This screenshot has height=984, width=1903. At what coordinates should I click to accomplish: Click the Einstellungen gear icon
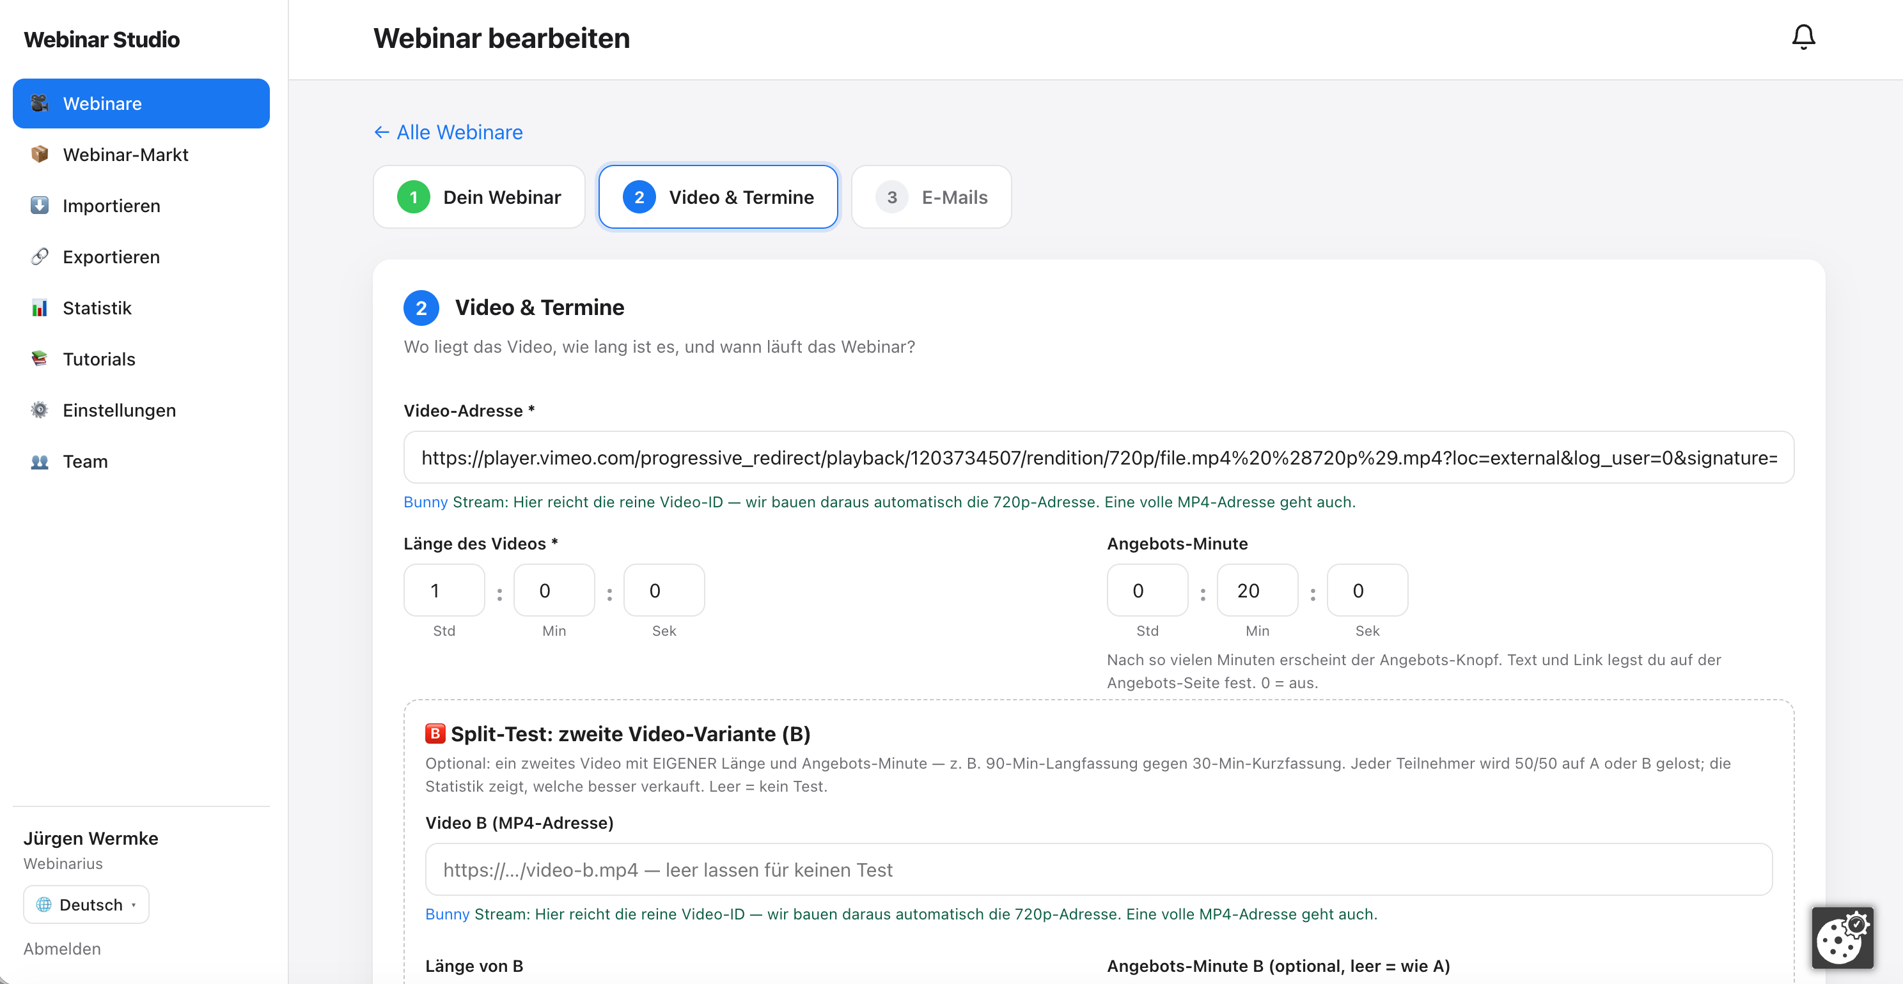tap(40, 410)
